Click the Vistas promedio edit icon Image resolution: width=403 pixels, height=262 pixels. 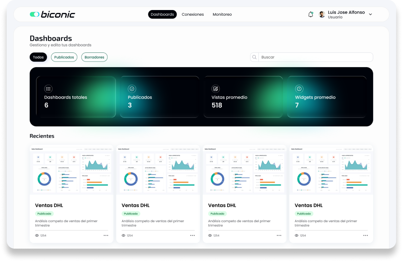[x=216, y=89]
